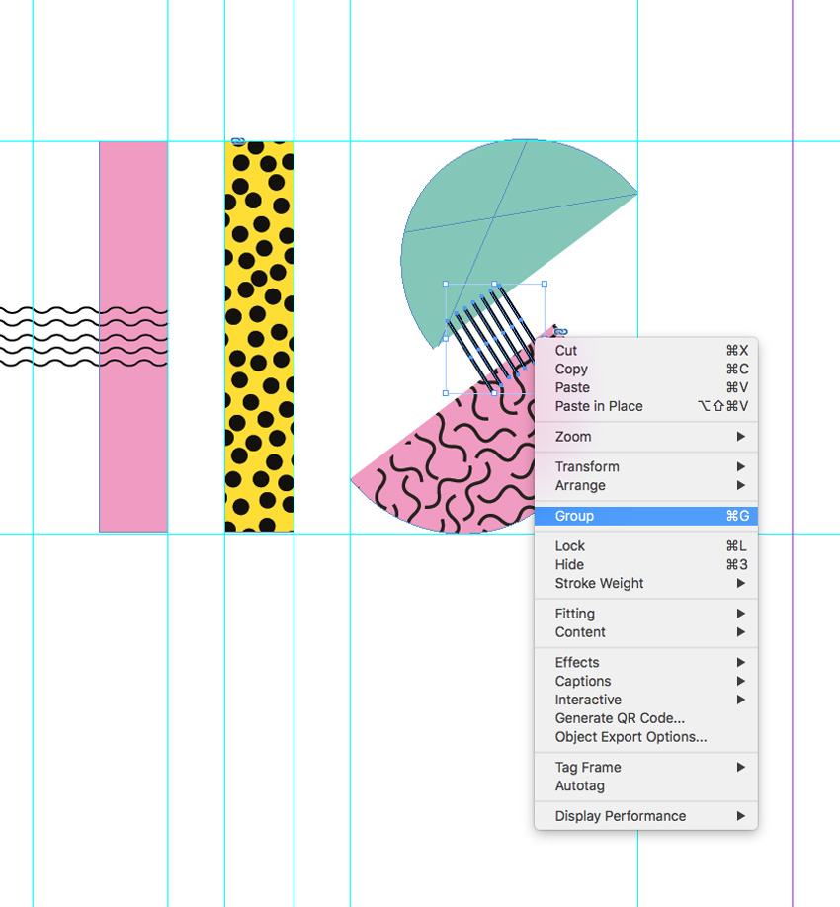Select Paste in the context menu
Viewport: 840px width, 907px height.
coord(645,387)
